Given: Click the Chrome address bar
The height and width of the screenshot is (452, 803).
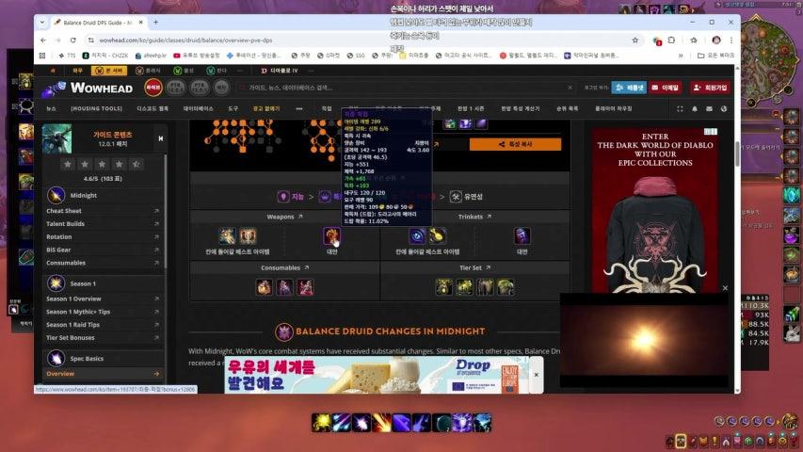Looking at the screenshot, I should click(x=359, y=40).
